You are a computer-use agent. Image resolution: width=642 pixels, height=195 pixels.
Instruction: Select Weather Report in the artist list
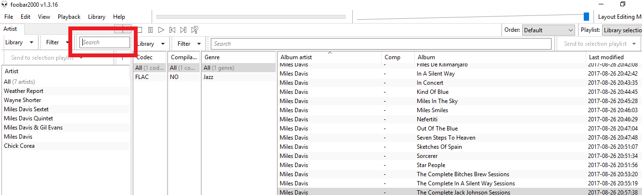click(24, 91)
